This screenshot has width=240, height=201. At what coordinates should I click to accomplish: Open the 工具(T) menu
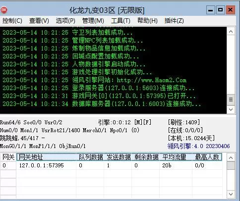pos(120,21)
